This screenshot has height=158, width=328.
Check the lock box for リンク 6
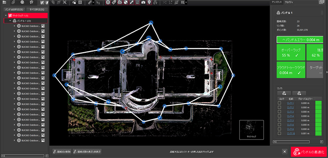click(279, 125)
